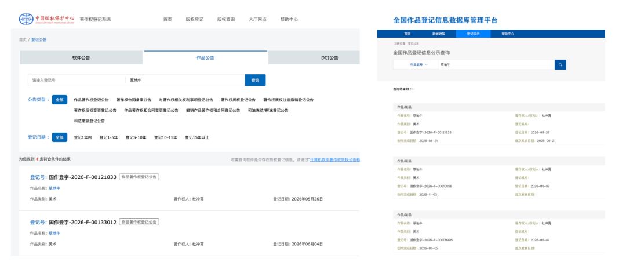
Task: Open the 计算机软件著作权质权公告 link
Action: tap(335, 159)
